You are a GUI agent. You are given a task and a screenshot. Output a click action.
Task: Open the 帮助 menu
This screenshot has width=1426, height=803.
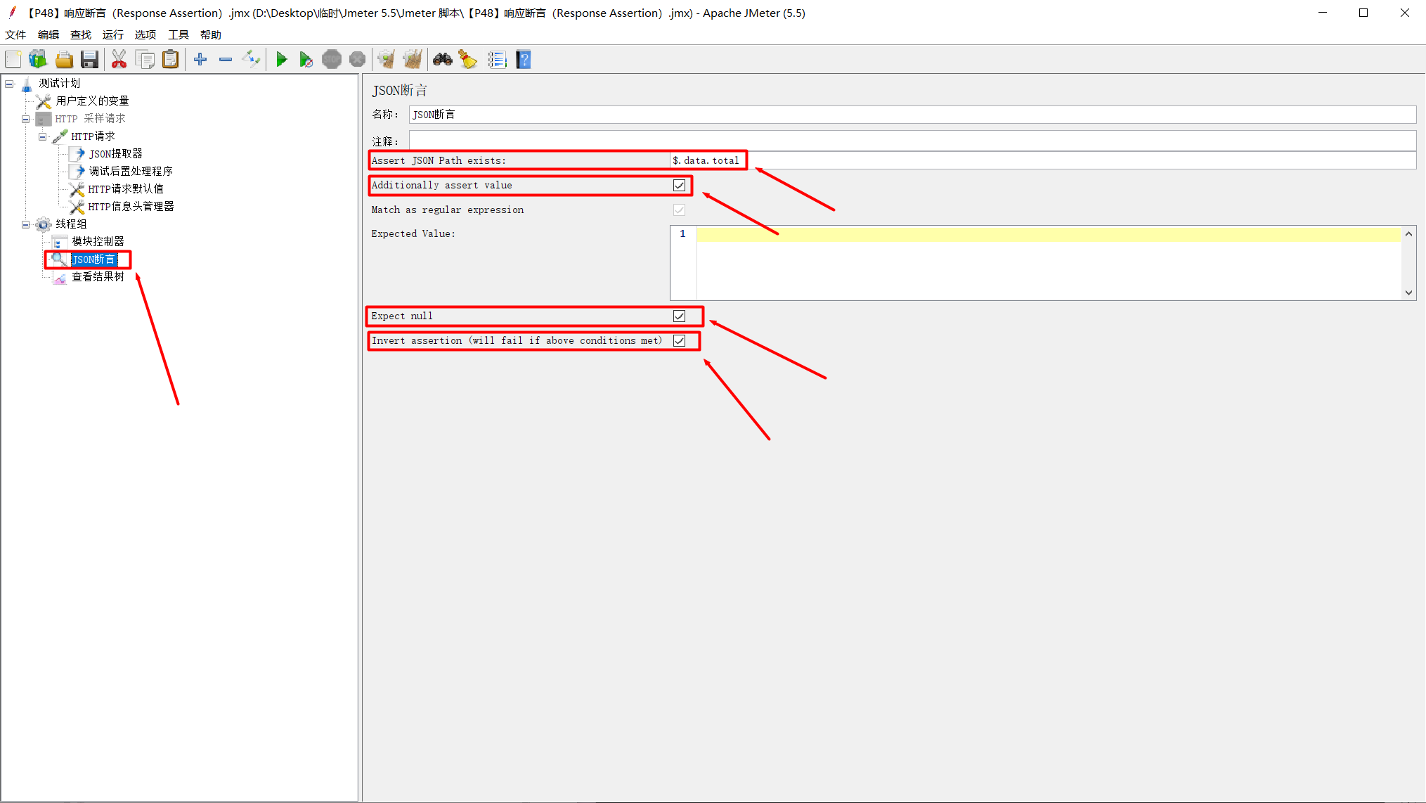click(211, 34)
